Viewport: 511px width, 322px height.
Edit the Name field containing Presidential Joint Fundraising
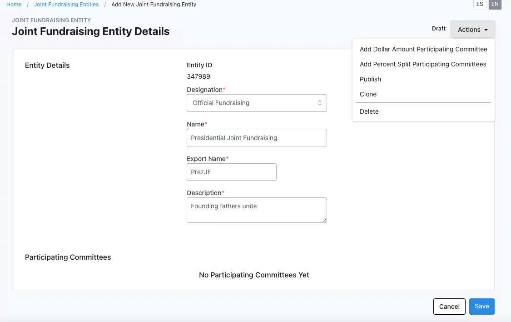[257, 137]
